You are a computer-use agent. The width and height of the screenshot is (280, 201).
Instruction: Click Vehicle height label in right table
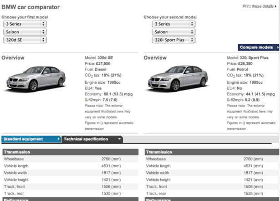click(158, 180)
